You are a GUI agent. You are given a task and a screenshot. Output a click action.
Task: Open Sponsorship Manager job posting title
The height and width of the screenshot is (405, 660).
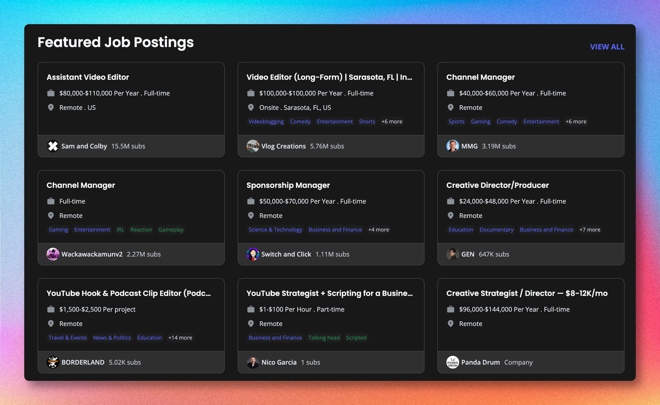(x=288, y=185)
